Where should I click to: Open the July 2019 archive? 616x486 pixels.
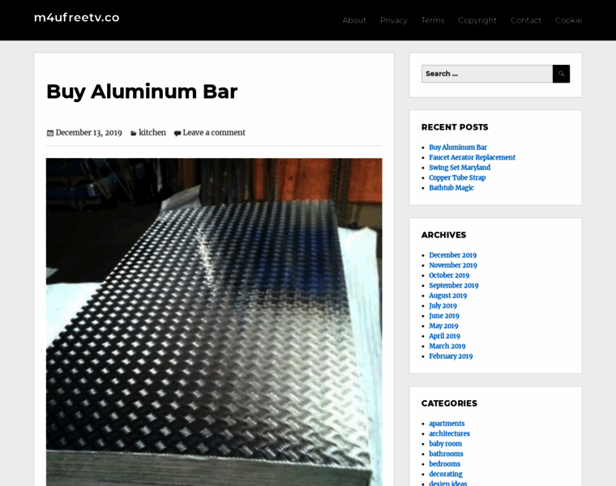click(443, 306)
